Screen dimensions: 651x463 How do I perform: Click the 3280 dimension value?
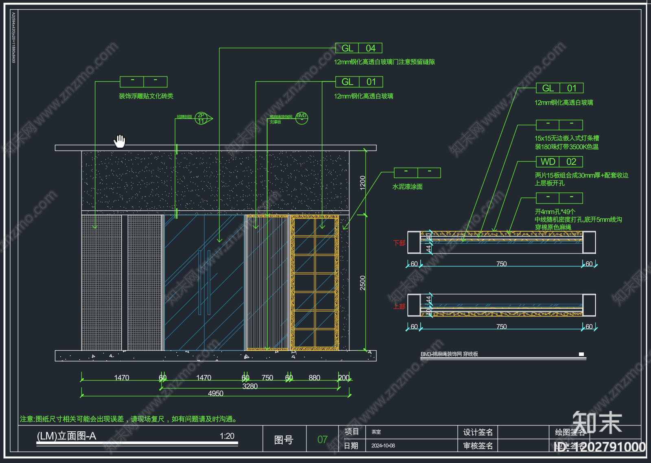click(x=250, y=386)
